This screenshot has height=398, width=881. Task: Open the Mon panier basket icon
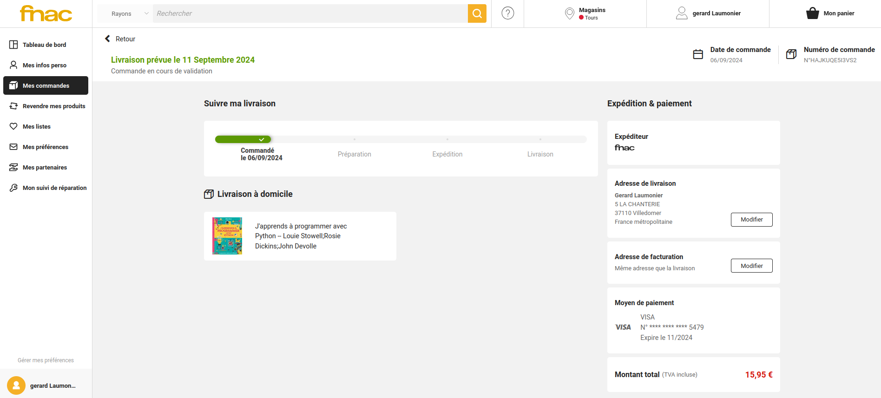click(812, 13)
